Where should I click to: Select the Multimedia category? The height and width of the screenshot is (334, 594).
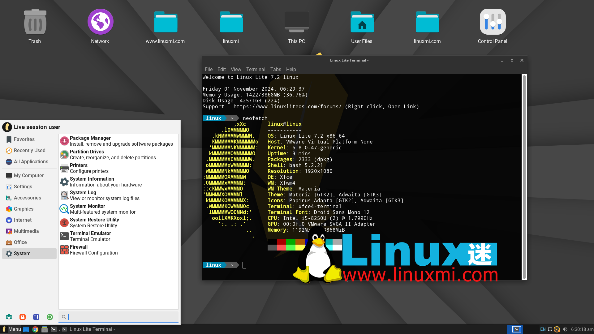[x=29, y=231]
